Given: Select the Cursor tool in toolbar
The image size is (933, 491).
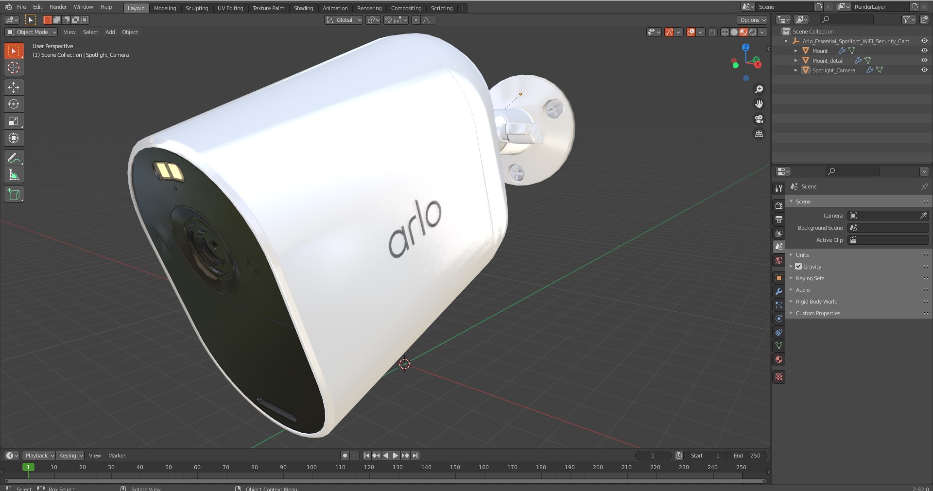Looking at the screenshot, I should point(14,68).
